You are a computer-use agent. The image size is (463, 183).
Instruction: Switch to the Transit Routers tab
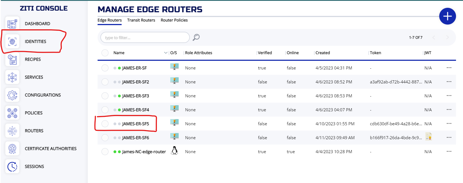(141, 20)
